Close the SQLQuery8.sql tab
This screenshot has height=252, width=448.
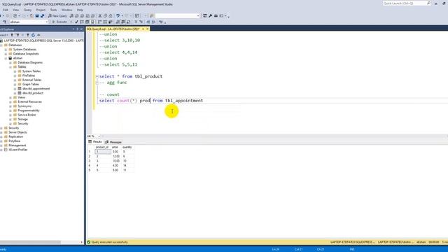148,29
